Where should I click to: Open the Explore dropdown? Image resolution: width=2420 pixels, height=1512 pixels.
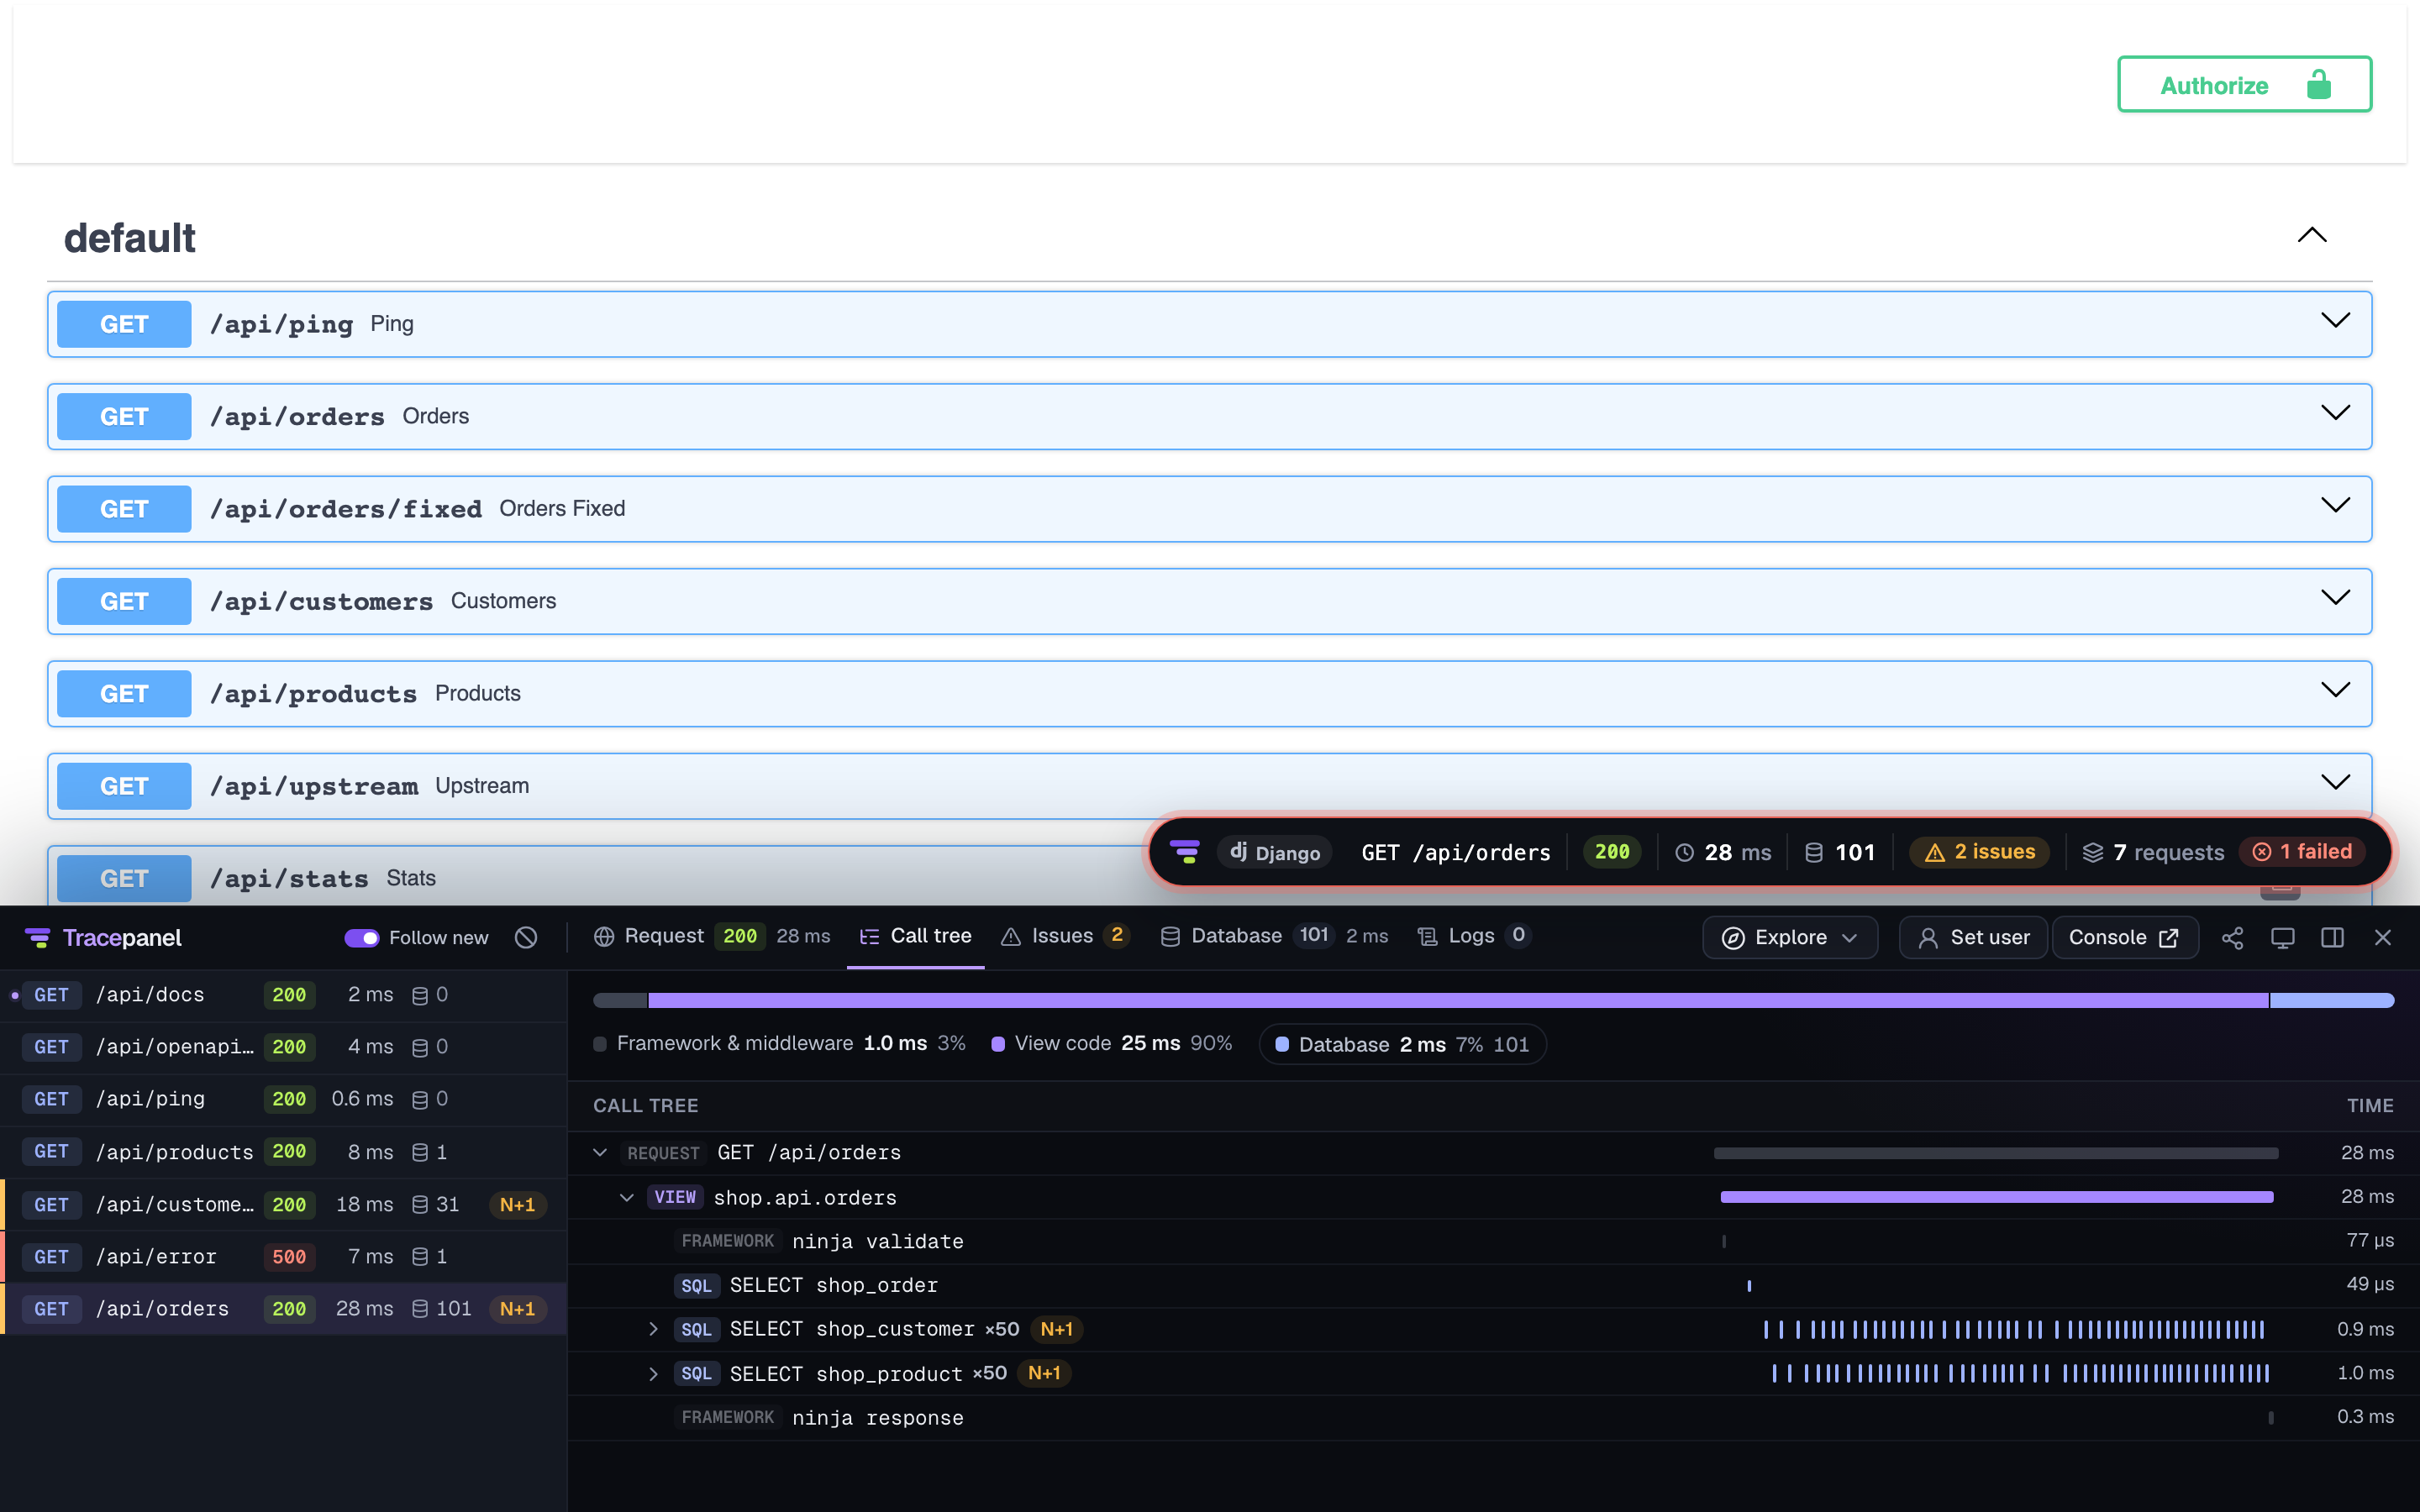click(1790, 937)
